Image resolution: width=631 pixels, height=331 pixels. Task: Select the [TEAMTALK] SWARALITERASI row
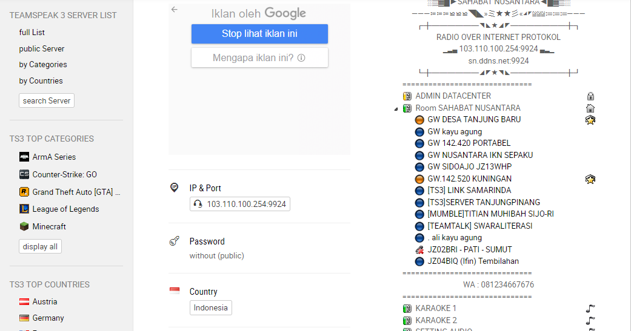[x=479, y=226]
